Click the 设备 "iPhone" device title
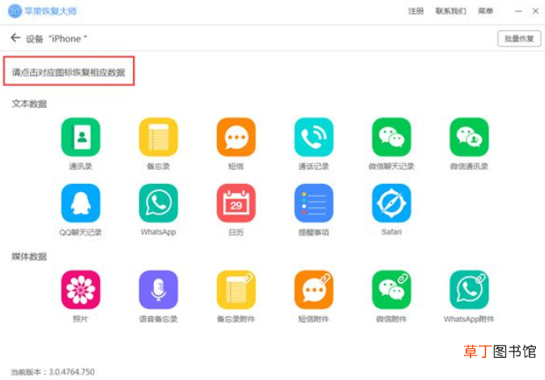 (56, 39)
